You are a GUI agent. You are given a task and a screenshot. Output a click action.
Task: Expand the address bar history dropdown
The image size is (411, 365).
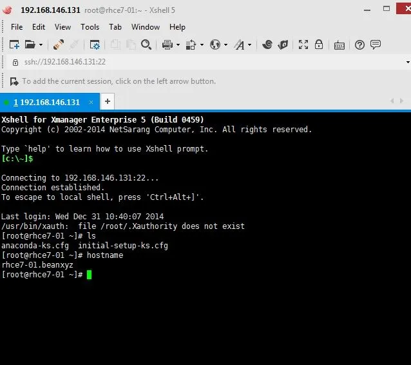(408, 62)
